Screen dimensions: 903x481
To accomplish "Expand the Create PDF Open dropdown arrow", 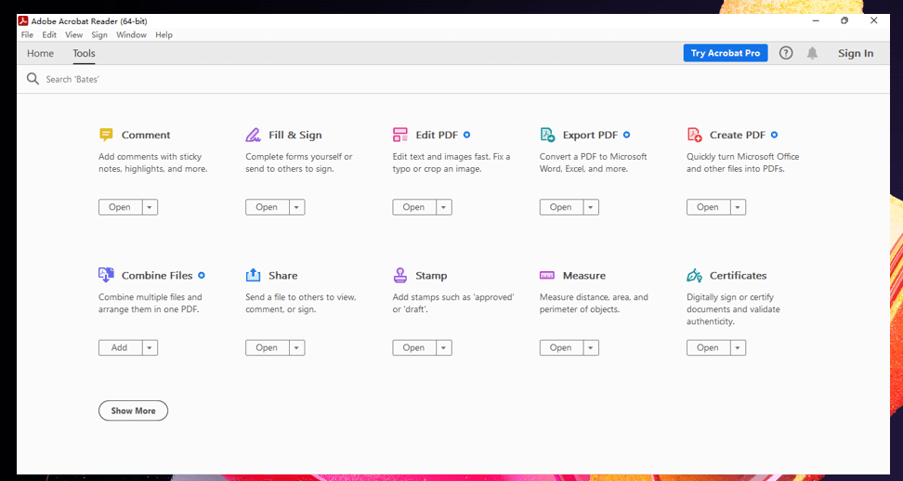I will click(739, 207).
